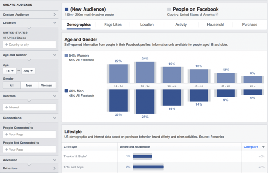Click the blue New Audience square icon
The image size is (268, 173).
click(x=67, y=9)
